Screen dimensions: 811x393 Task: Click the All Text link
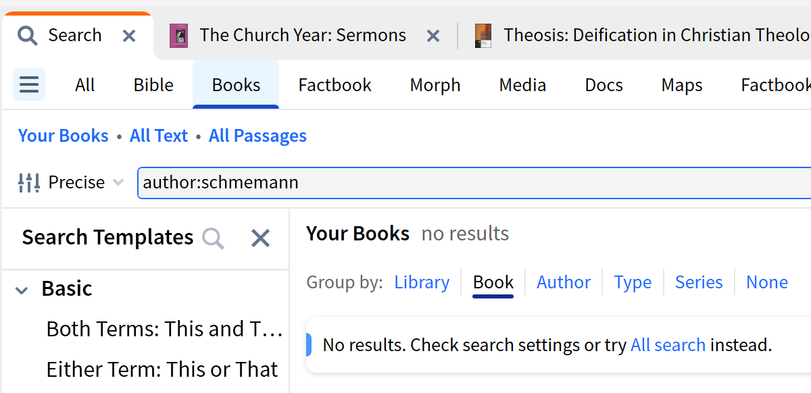point(159,136)
